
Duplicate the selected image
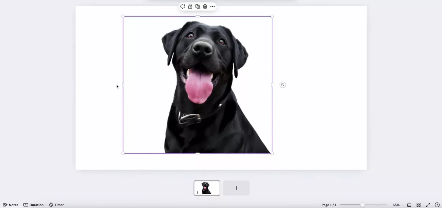point(198,6)
